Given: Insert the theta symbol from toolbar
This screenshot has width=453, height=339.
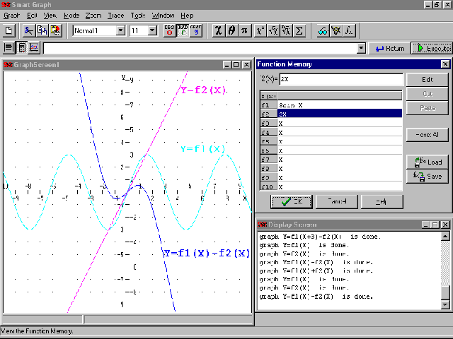Looking at the screenshot, I should click(231, 30).
